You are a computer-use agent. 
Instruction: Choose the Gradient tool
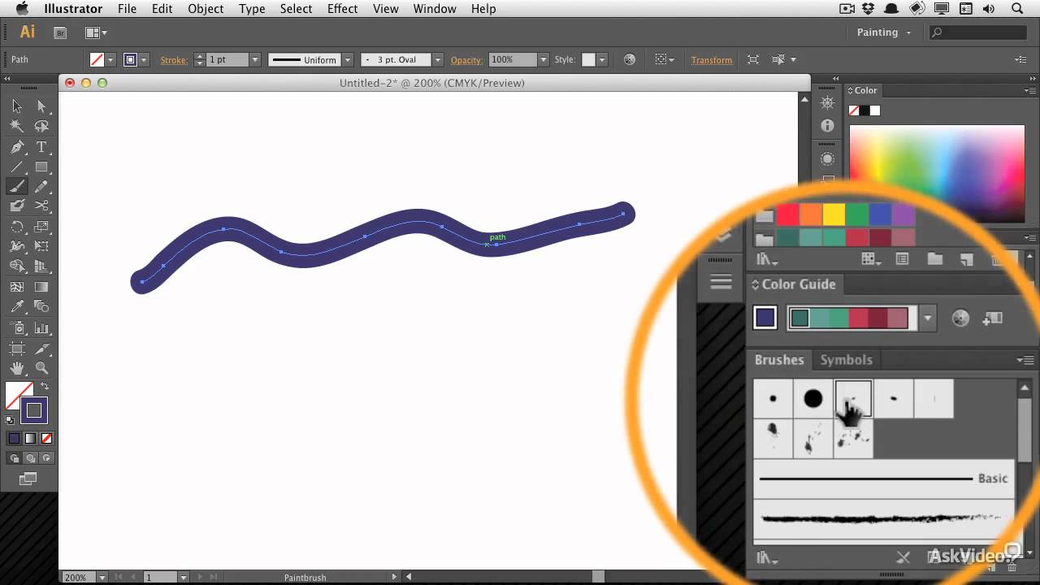41,287
